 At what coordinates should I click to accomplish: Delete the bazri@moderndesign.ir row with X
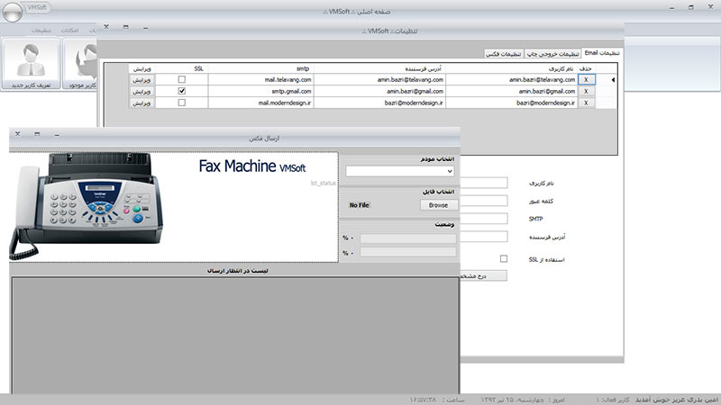pyautogui.click(x=585, y=103)
